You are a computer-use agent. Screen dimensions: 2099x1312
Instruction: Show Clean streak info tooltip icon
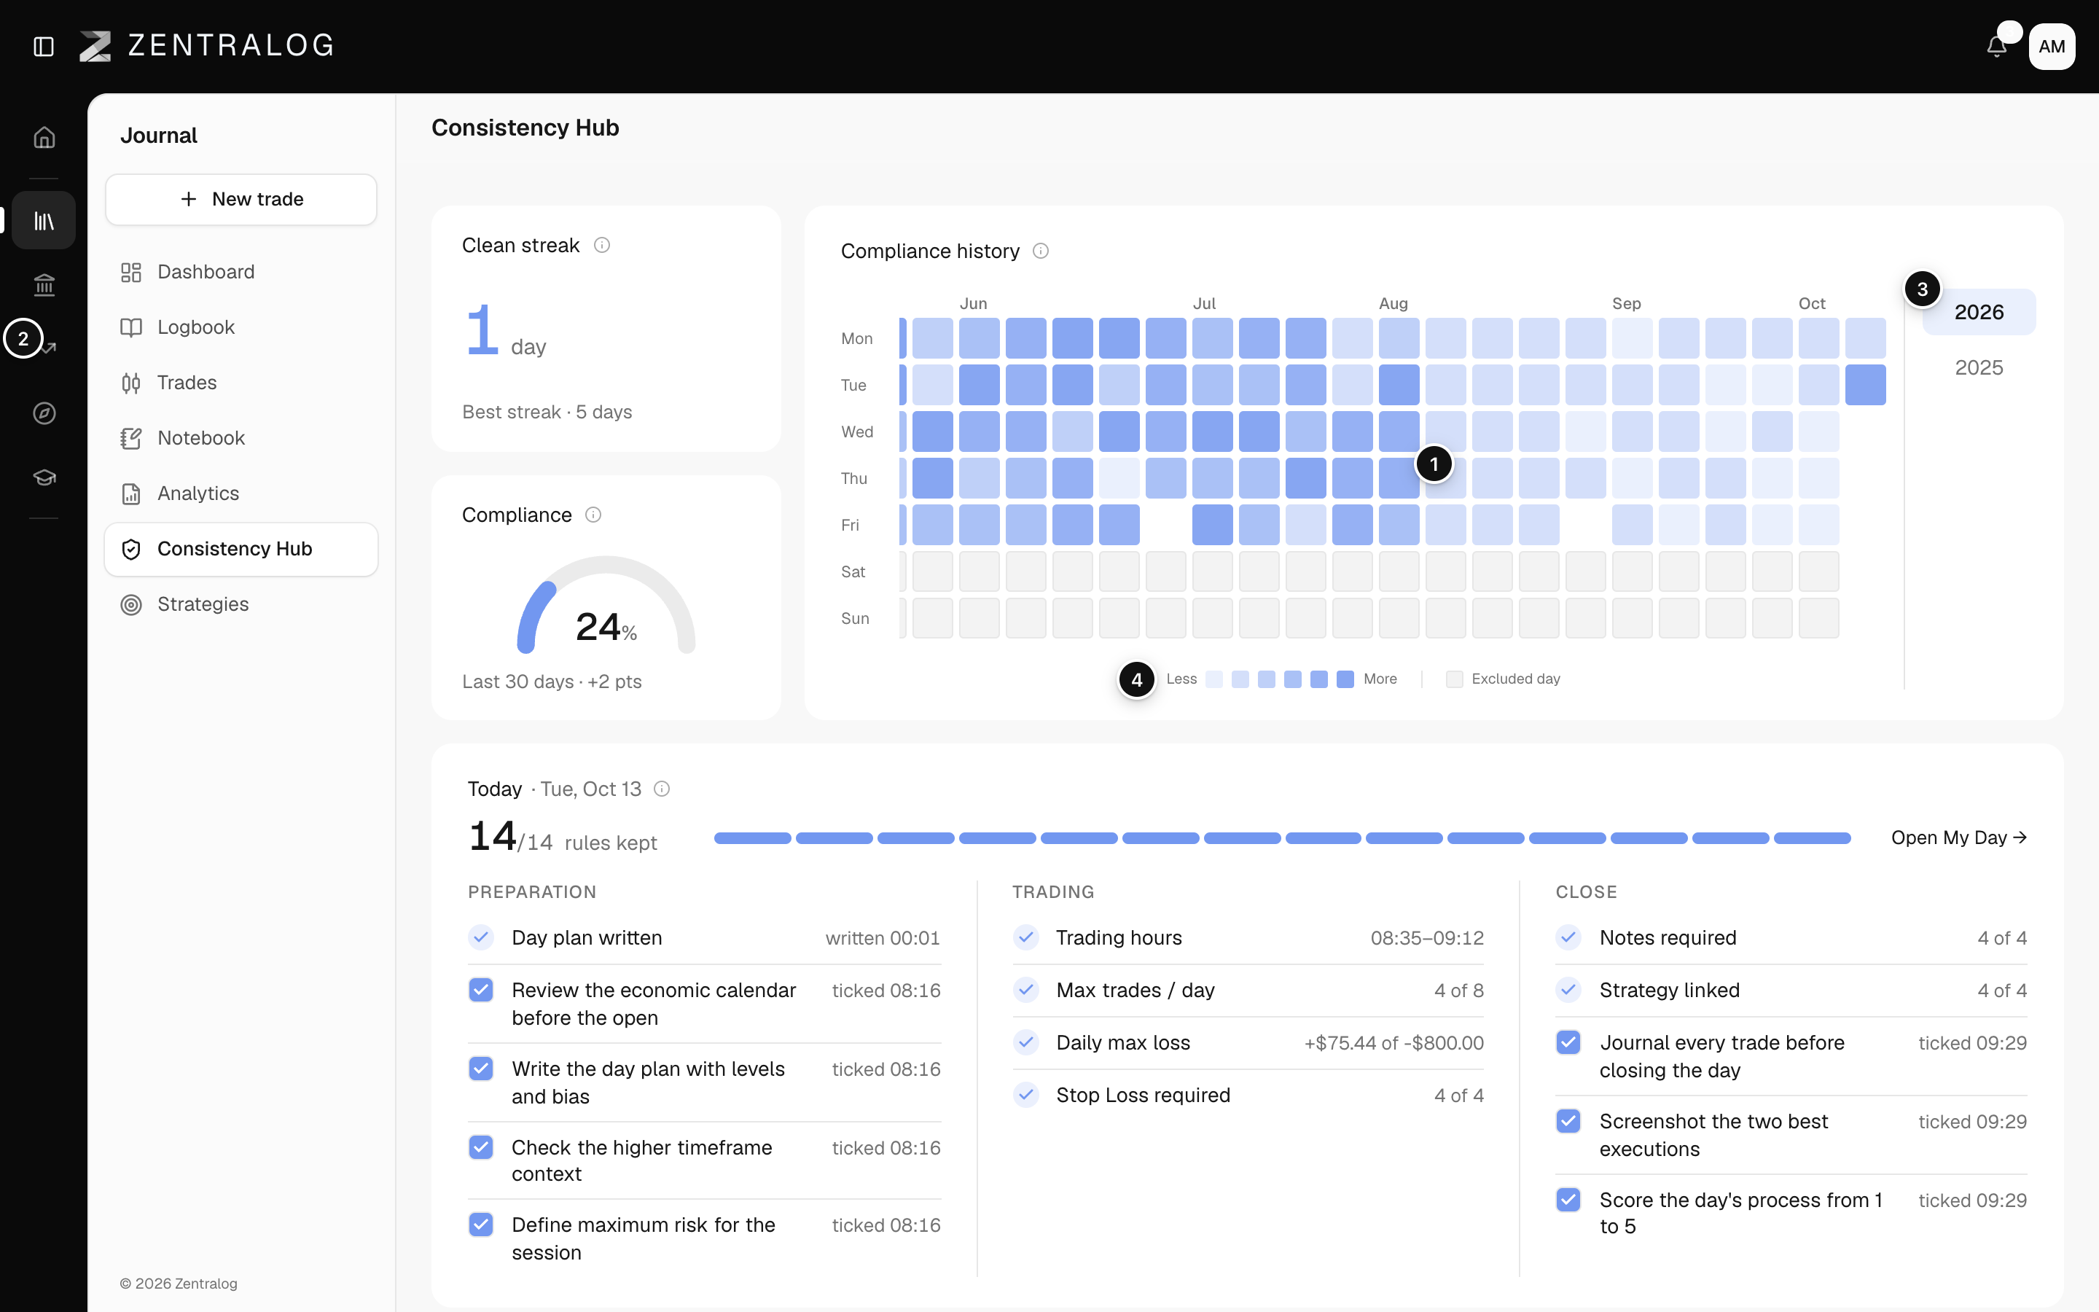(602, 246)
